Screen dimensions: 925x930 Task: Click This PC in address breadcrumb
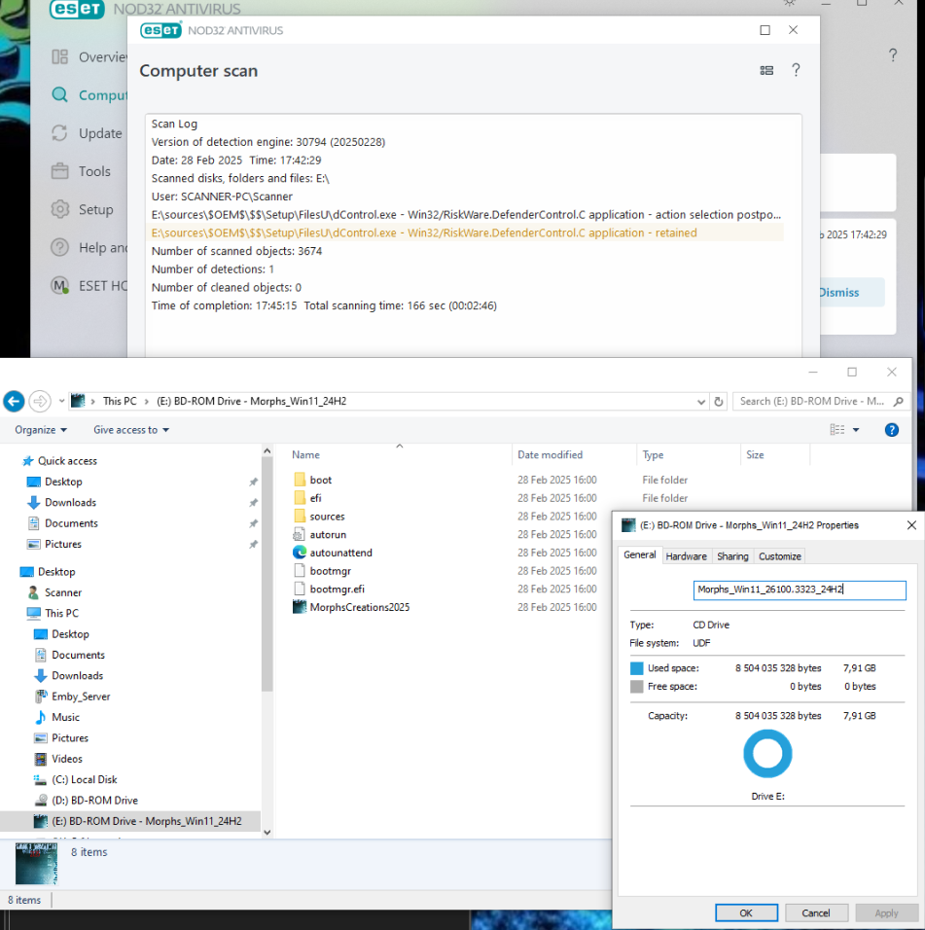point(120,402)
